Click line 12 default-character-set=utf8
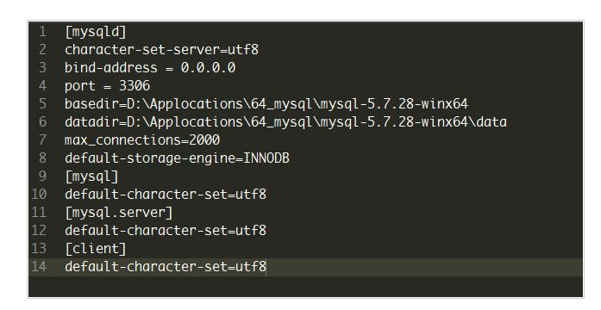This screenshot has width=601, height=310. pos(166,231)
